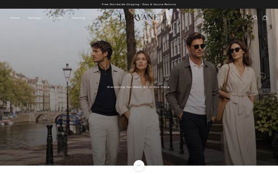The width and height of the screenshot is (278, 174).
Task: Open the search icon in header
Action: coord(255,17)
